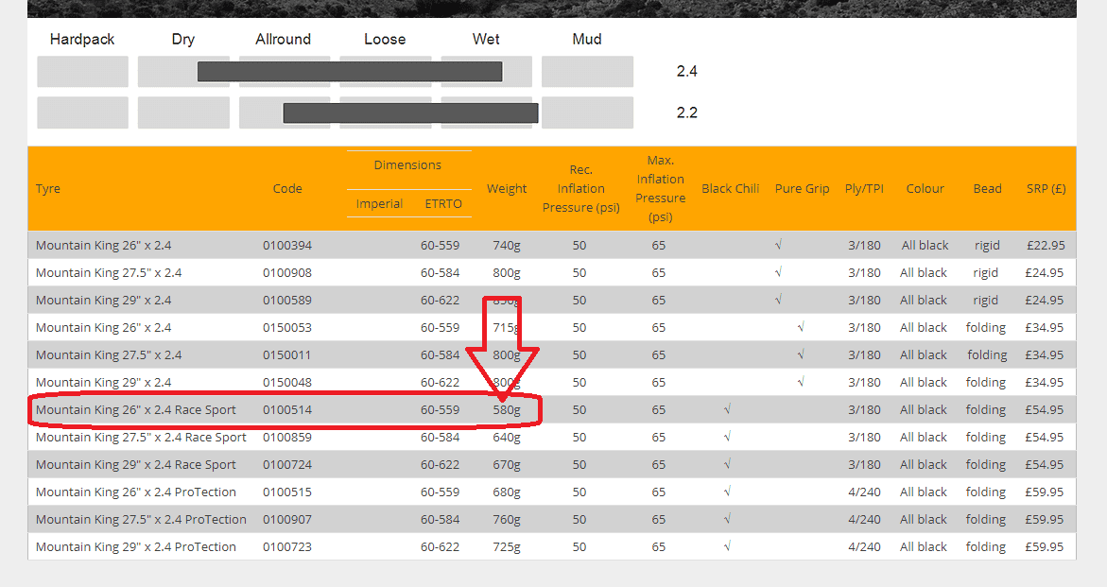The width and height of the screenshot is (1107, 587).
Task: Select the Tyre column header
Action: point(48,188)
